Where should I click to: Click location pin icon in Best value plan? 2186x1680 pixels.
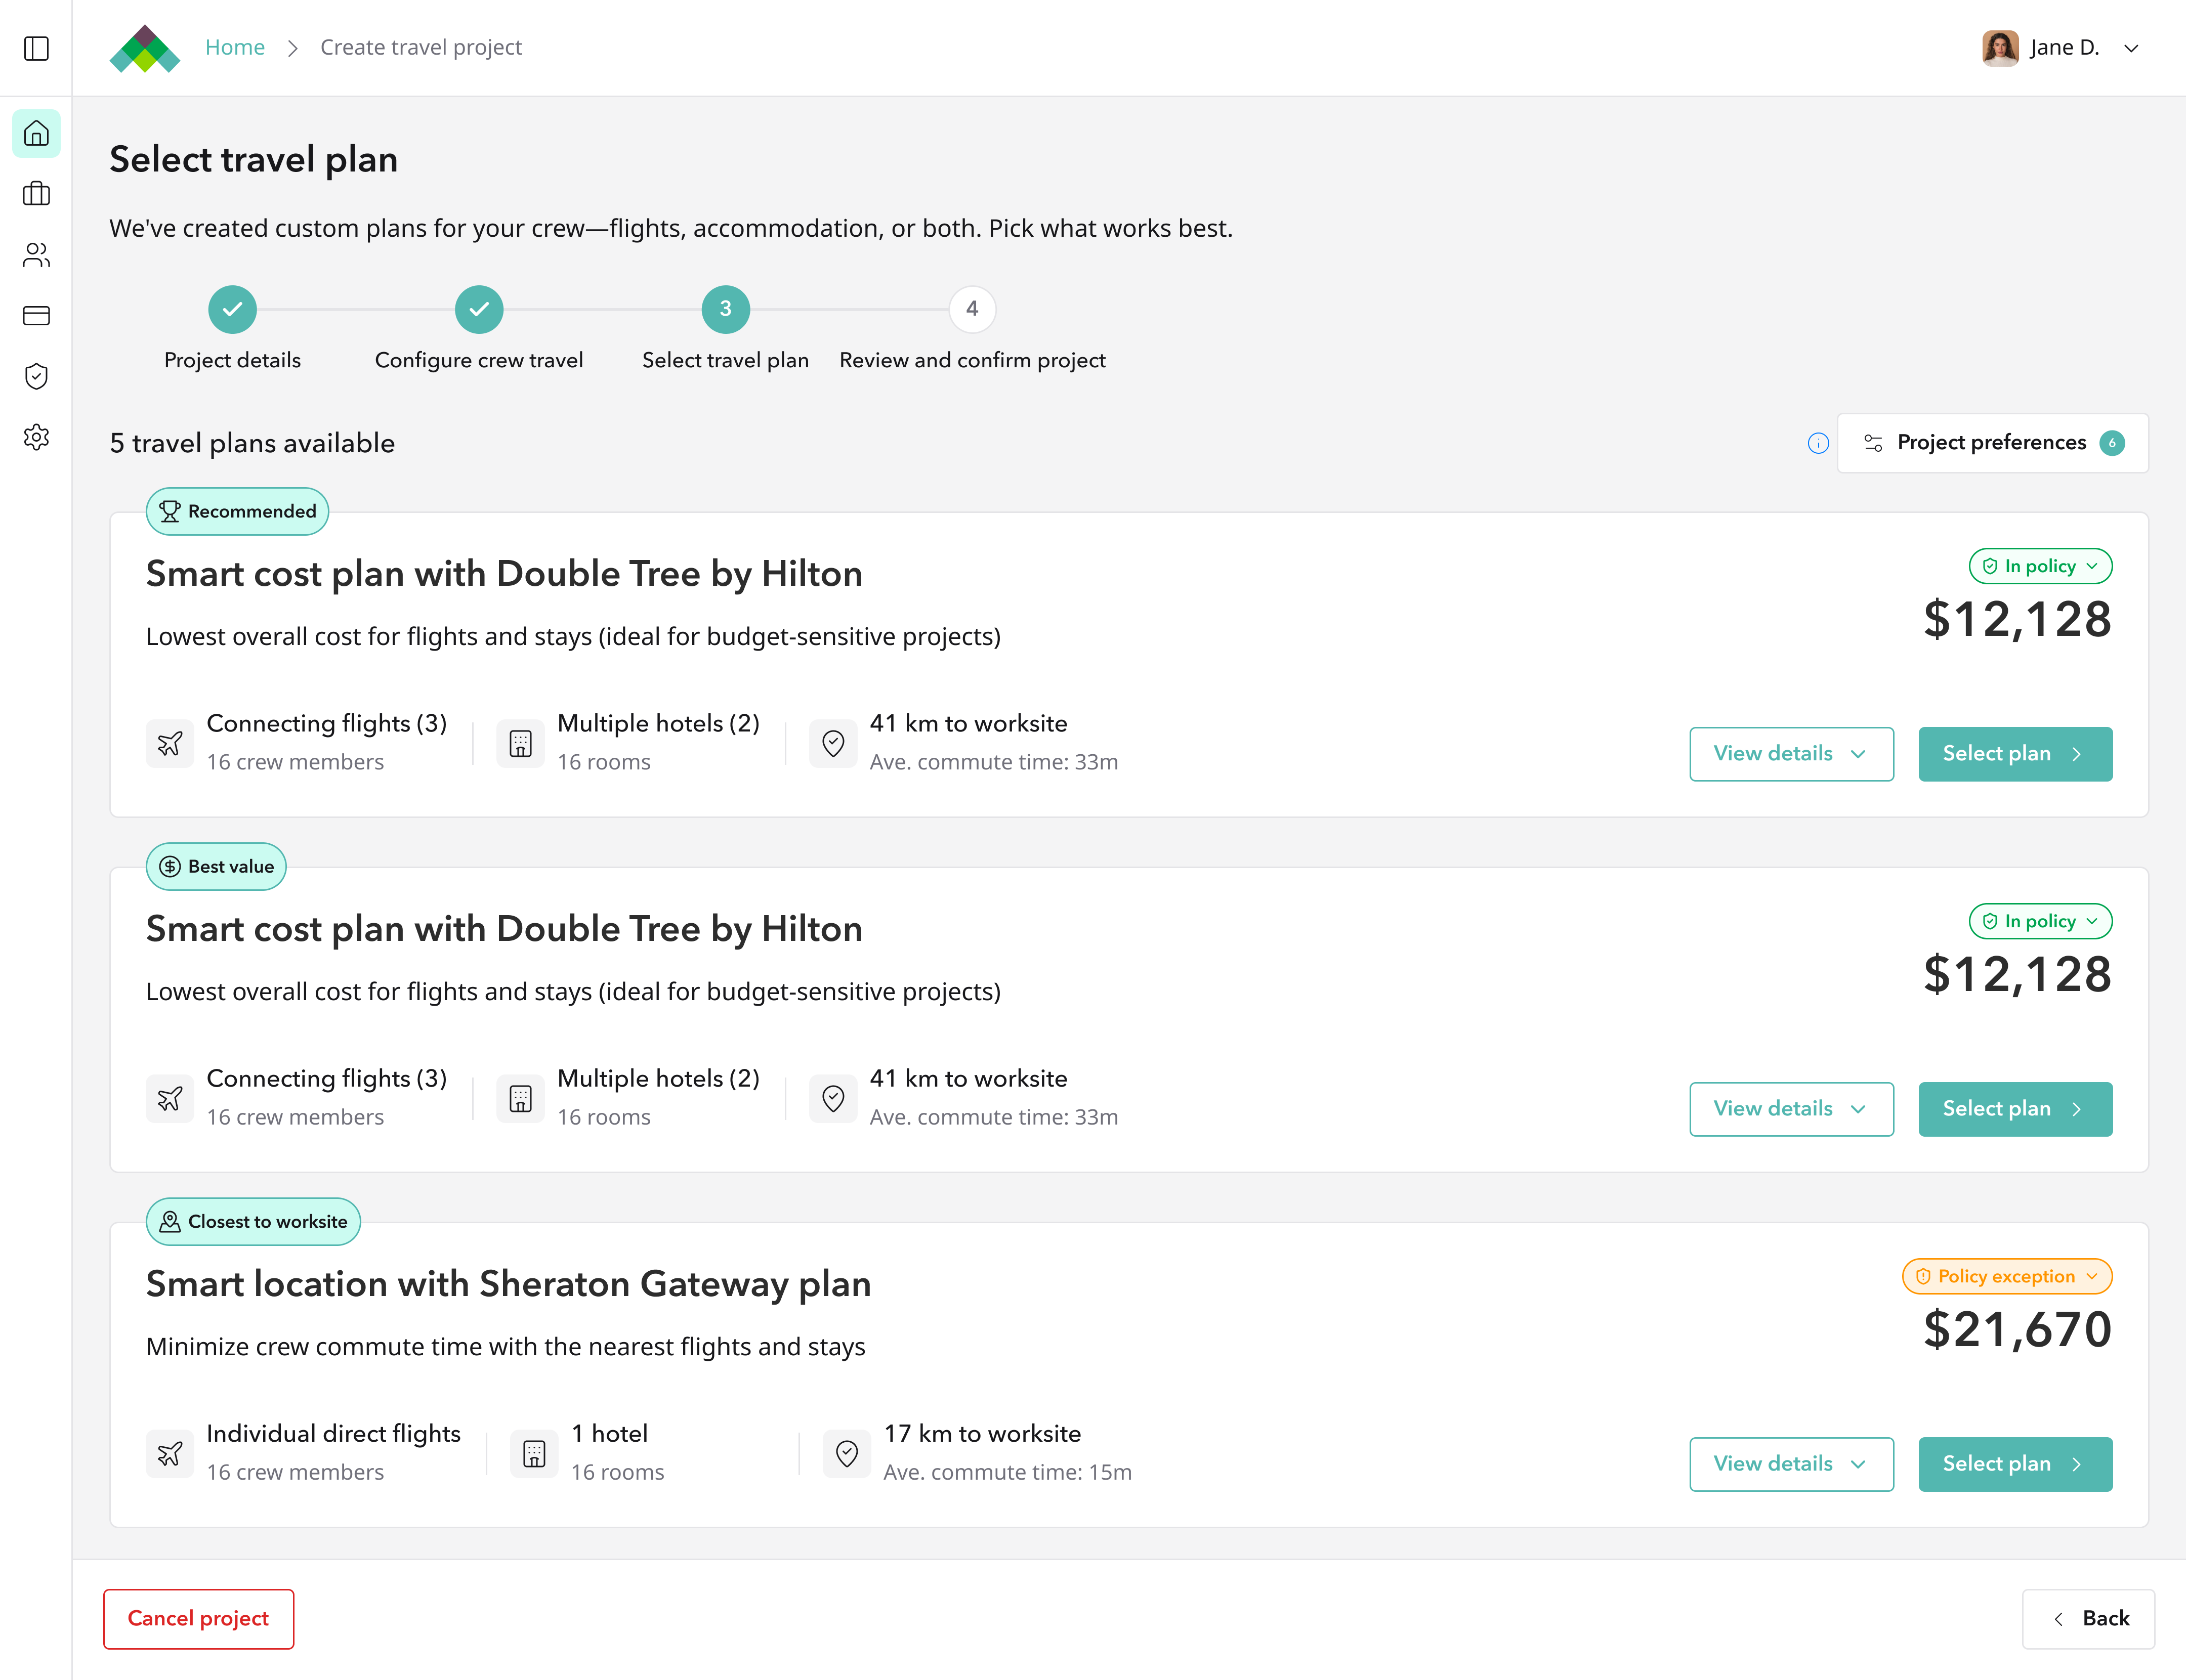click(833, 1098)
